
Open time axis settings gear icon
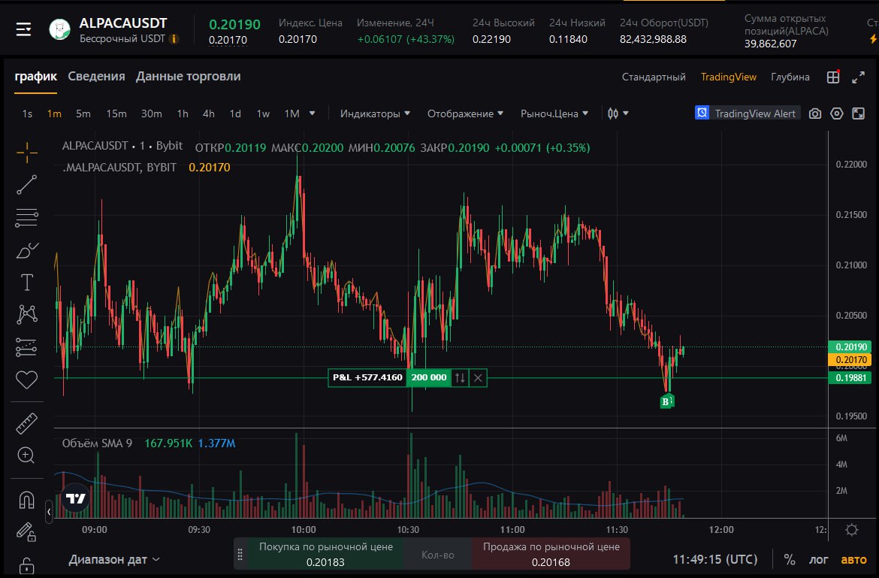(851, 530)
